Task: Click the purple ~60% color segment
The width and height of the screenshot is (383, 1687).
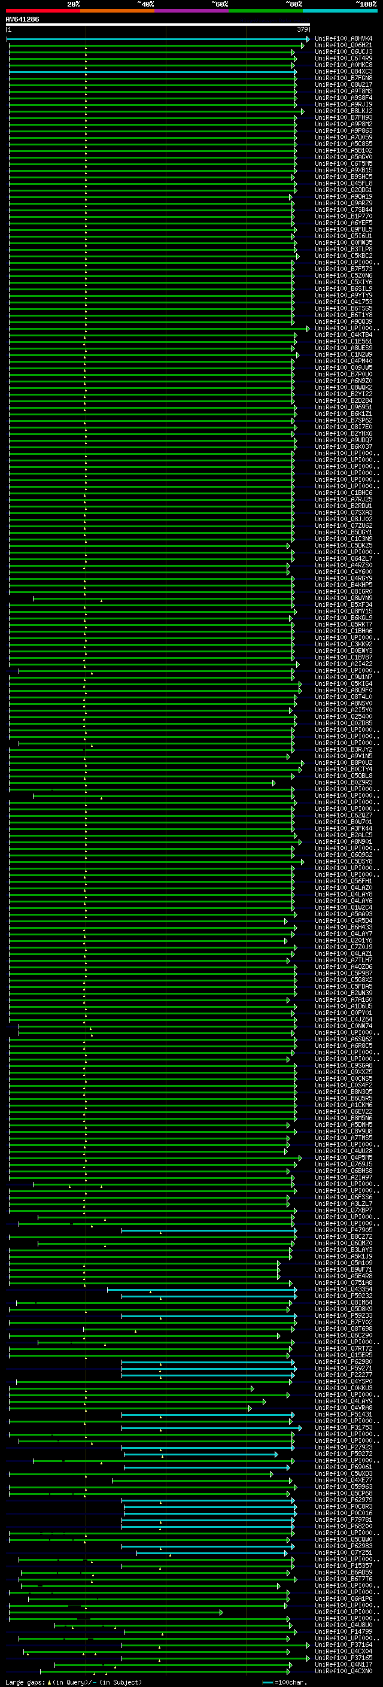Action: tap(191, 11)
